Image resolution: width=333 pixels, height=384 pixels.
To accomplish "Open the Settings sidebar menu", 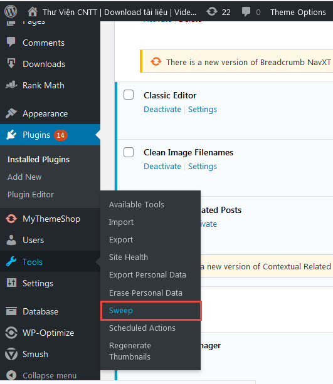I will [x=38, y=283].
